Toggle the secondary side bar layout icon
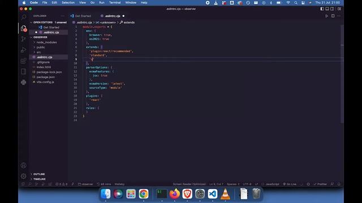The image size is (362, 203). pyautogui.click(x=332, y=9)
